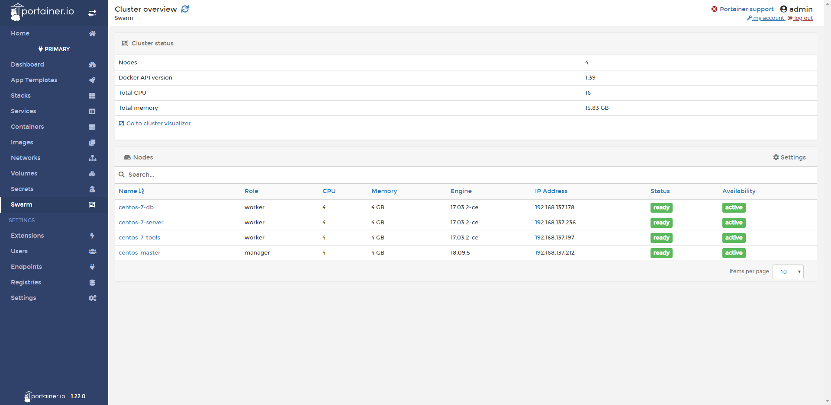Click the Extensions bolt icon
This screenshot has width=831, height=405.
pos(92,236)
